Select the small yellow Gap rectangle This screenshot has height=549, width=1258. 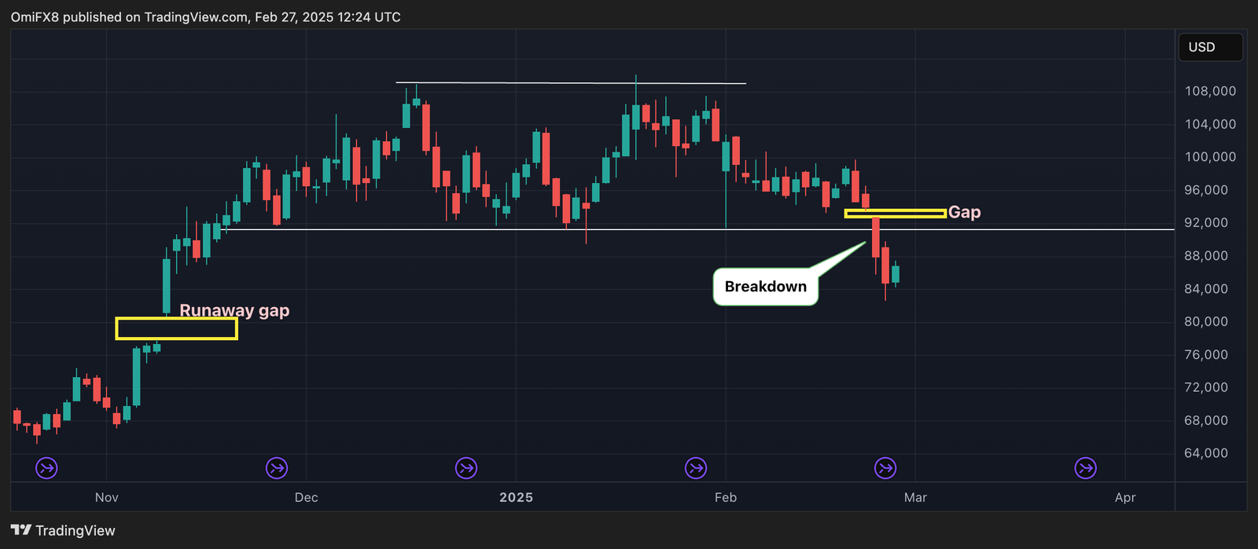(x=895, y=213)
